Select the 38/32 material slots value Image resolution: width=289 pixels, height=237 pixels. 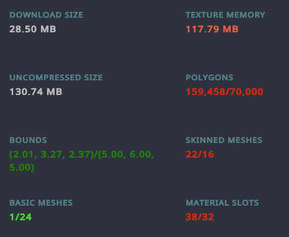199,217
